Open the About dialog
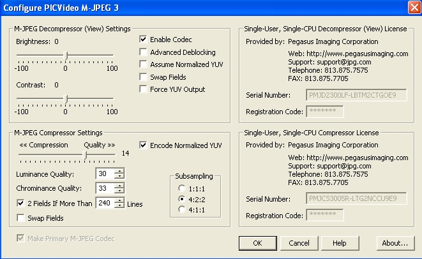The height and width of the screenshot is (259, 422). click(x=395, y=243)
